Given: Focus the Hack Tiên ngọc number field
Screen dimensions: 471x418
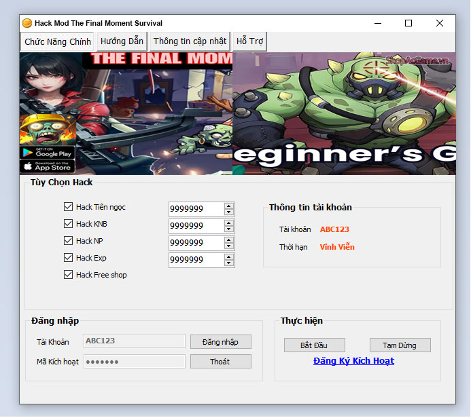Looking at the screenshot, I should click(x=196, y=209).
